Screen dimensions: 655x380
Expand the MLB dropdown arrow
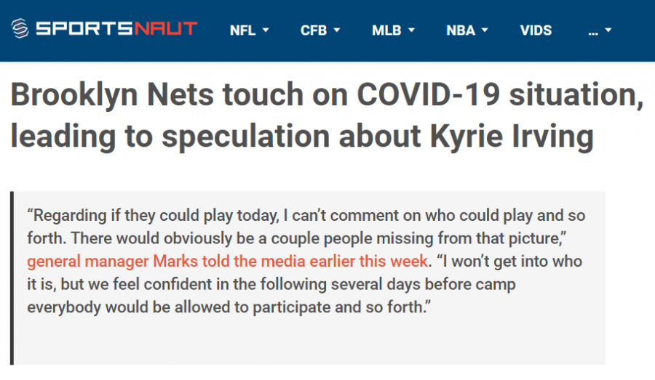point(411,30)
